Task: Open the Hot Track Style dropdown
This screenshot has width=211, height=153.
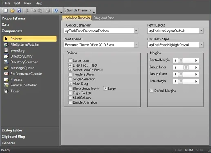Action: (201, 45)
